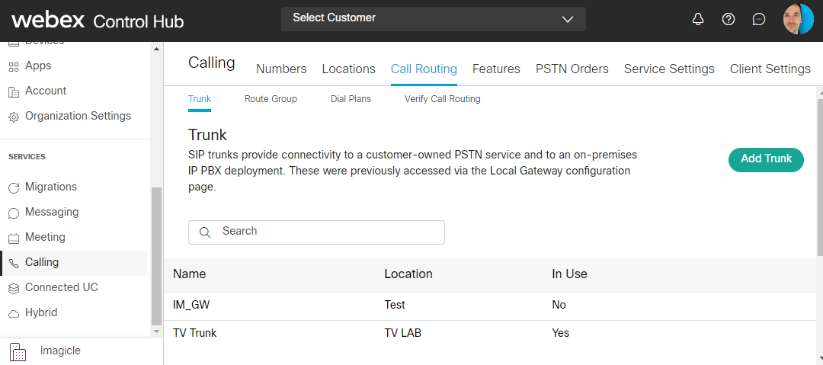Open the IM_GW trunk entry
This screenshot has height=365, width=823.
(x=191, y=305)
